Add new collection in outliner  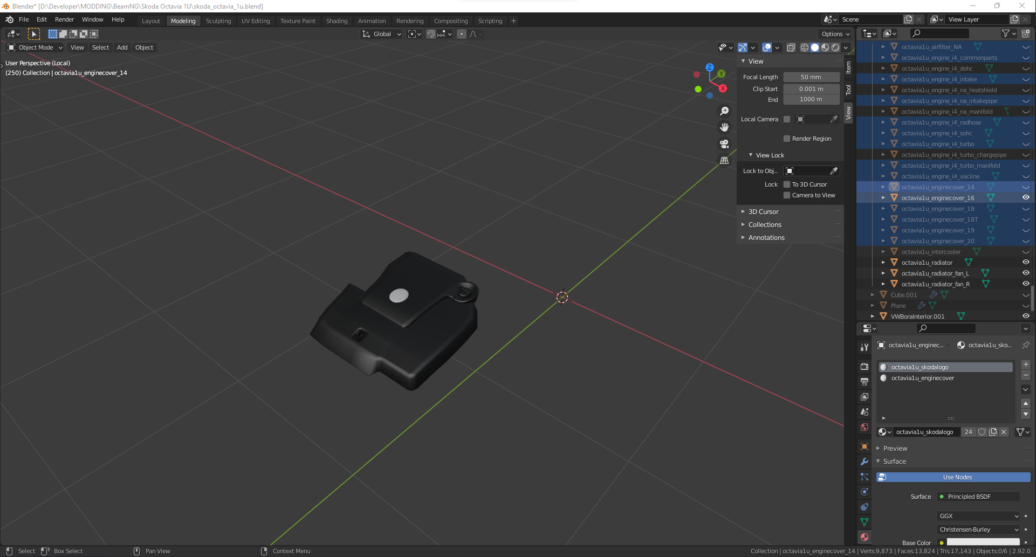[1026, 33]
